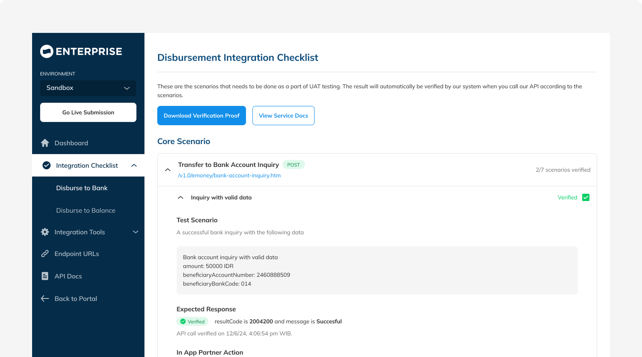Click the ENVIRONMENT label
The width and height of the screenshot is (642, 357).
coord(58,74)
